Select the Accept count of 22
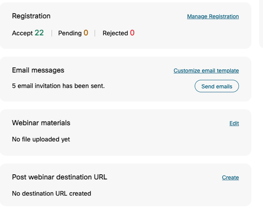263x212 pixels. (x=39, y=33)
